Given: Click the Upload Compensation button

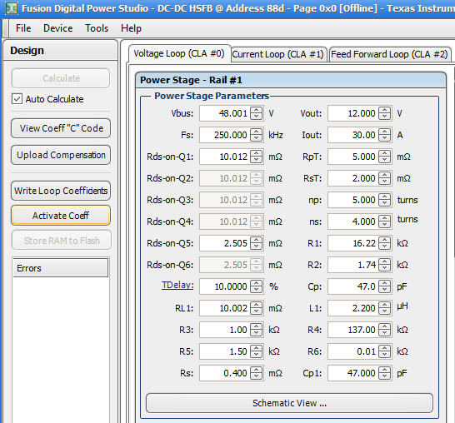Looking at the screenshot, I should point(61,155).
